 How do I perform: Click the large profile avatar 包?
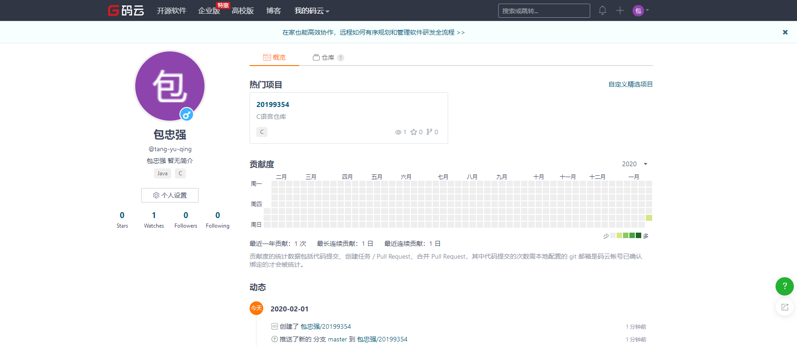(x=170, y=86)
